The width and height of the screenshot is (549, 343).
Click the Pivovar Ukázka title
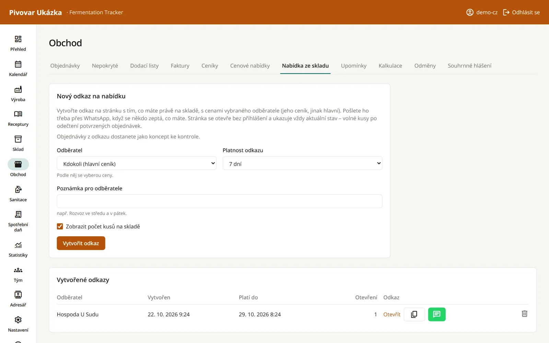tap(35, 12)
